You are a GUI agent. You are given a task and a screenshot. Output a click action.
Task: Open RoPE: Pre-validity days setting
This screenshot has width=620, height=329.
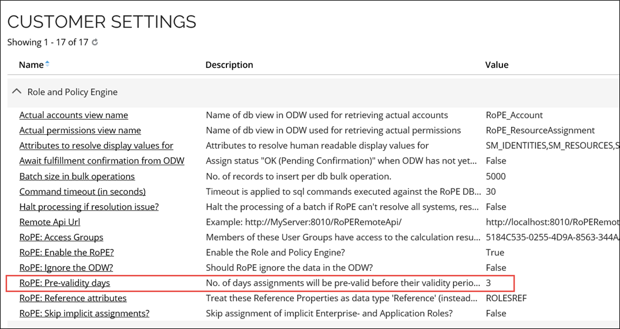[65, 283]
